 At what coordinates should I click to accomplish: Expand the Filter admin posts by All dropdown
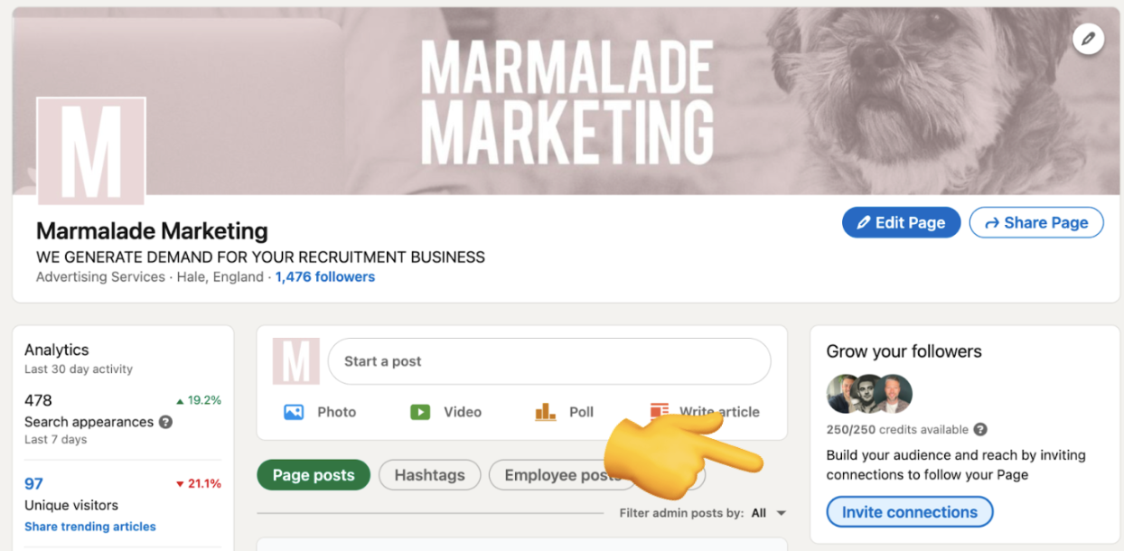point(768,513)
